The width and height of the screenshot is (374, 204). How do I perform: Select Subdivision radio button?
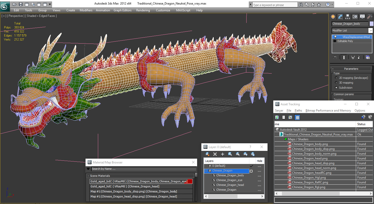click(336, 88)
